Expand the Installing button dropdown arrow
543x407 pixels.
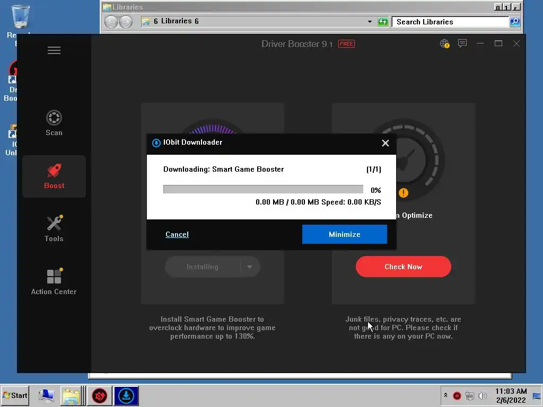point(250,267)
